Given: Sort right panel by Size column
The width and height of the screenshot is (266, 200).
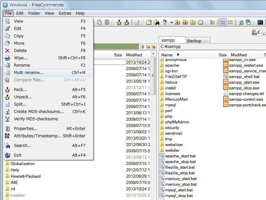Looking at the screenshot, I should click(210, 55).
